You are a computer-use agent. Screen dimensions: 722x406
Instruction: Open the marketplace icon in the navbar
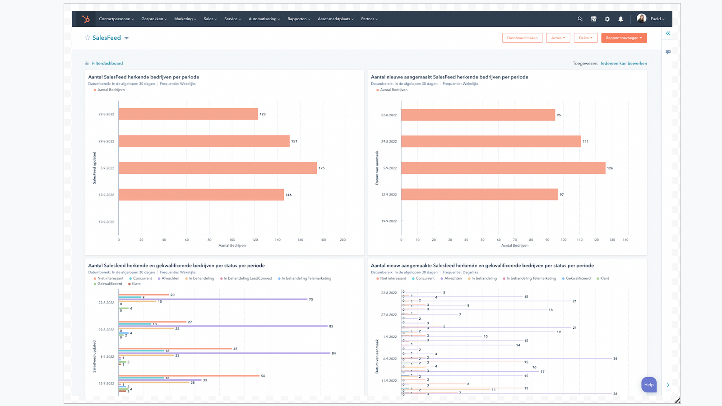point(593,19)
